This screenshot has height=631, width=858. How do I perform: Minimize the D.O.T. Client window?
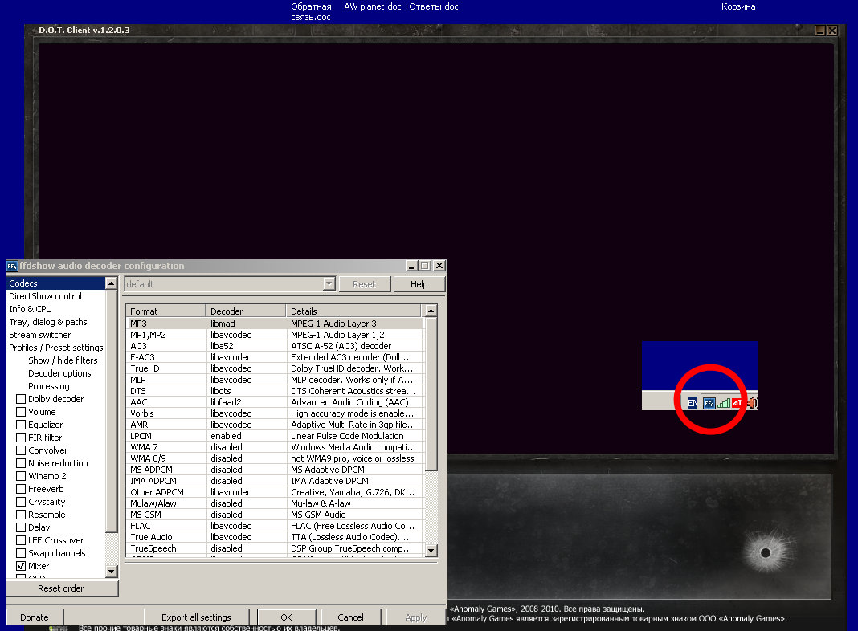click(819, 31)
